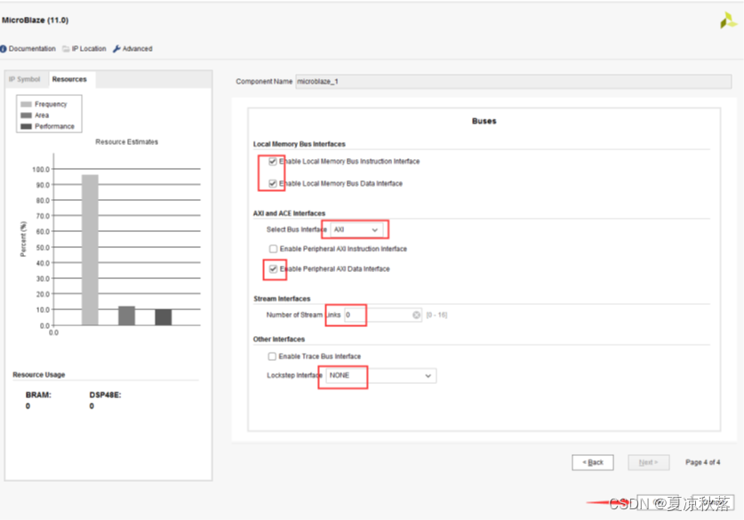Open the Advanced wrench icon

tap(116, 49)
